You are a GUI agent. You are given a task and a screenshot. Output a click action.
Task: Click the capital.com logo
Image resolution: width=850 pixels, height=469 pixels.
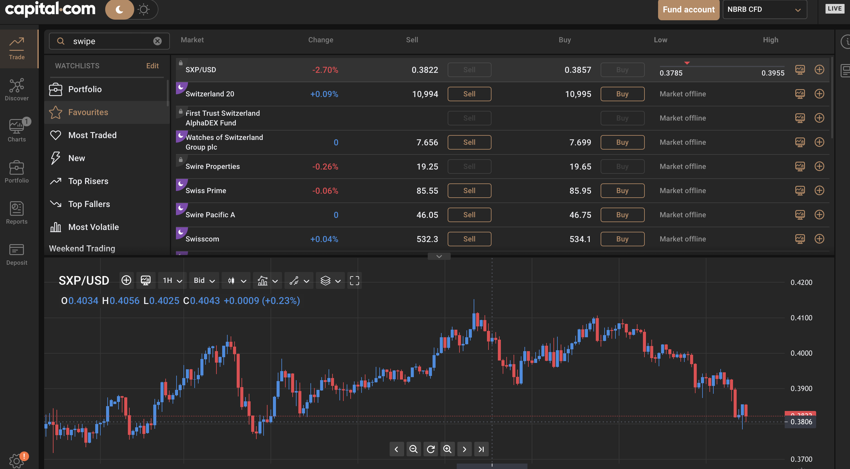click(50, 9)
